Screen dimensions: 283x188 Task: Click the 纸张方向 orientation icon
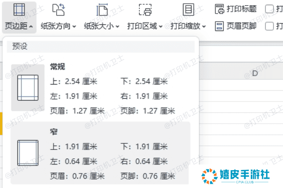coord(58,10)
